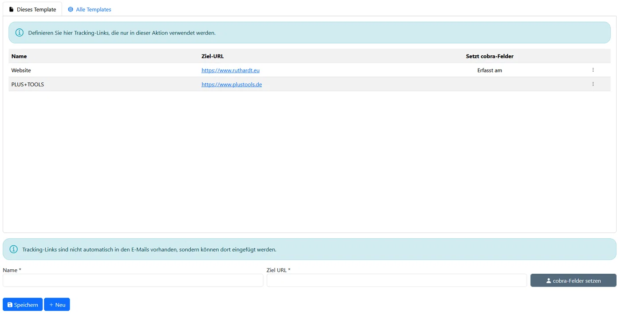Click the Name input field
This screenshot has height=314, width=621.
133,280
